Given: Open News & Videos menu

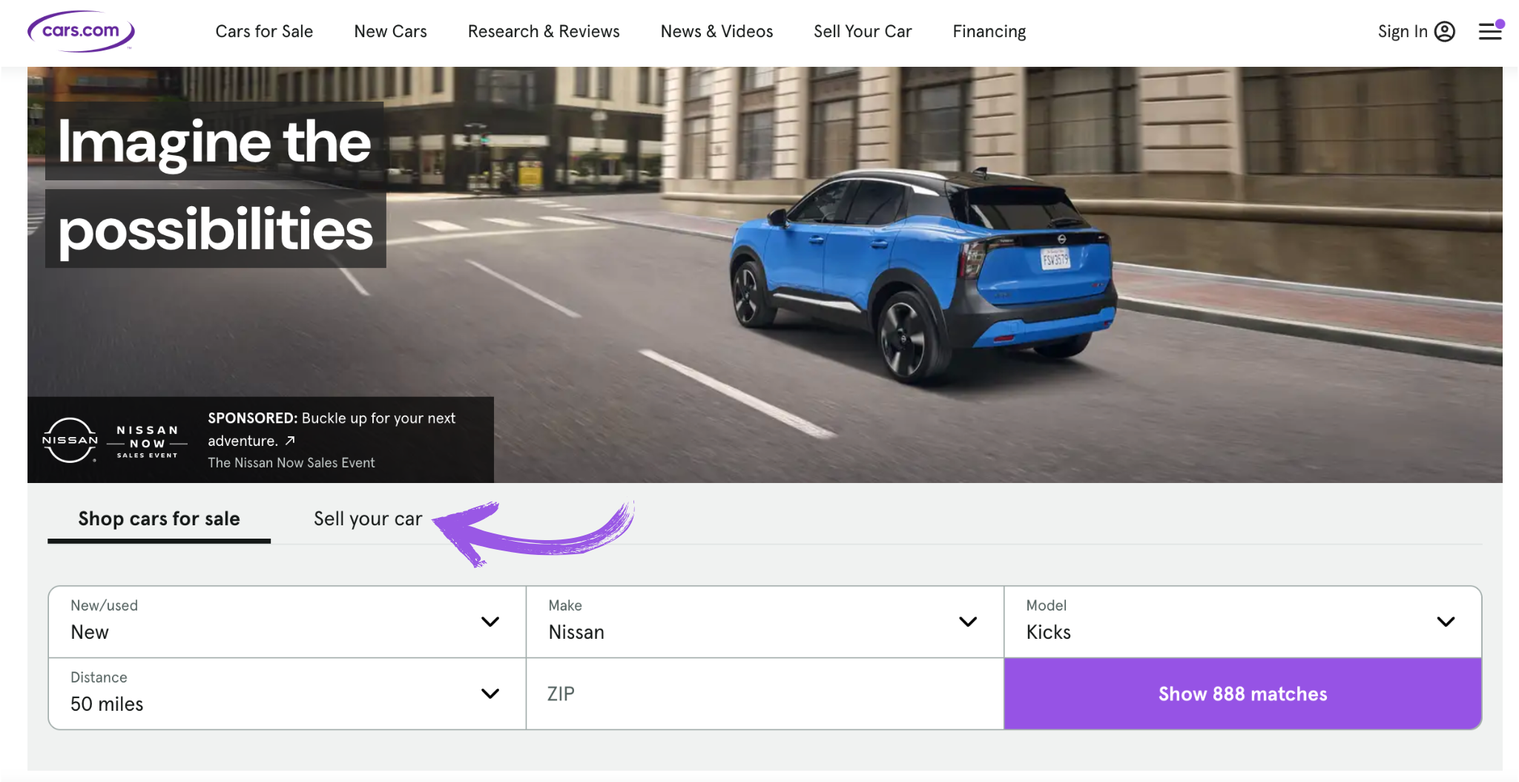Looking at the screenshot, I should [x=716, y=31].
